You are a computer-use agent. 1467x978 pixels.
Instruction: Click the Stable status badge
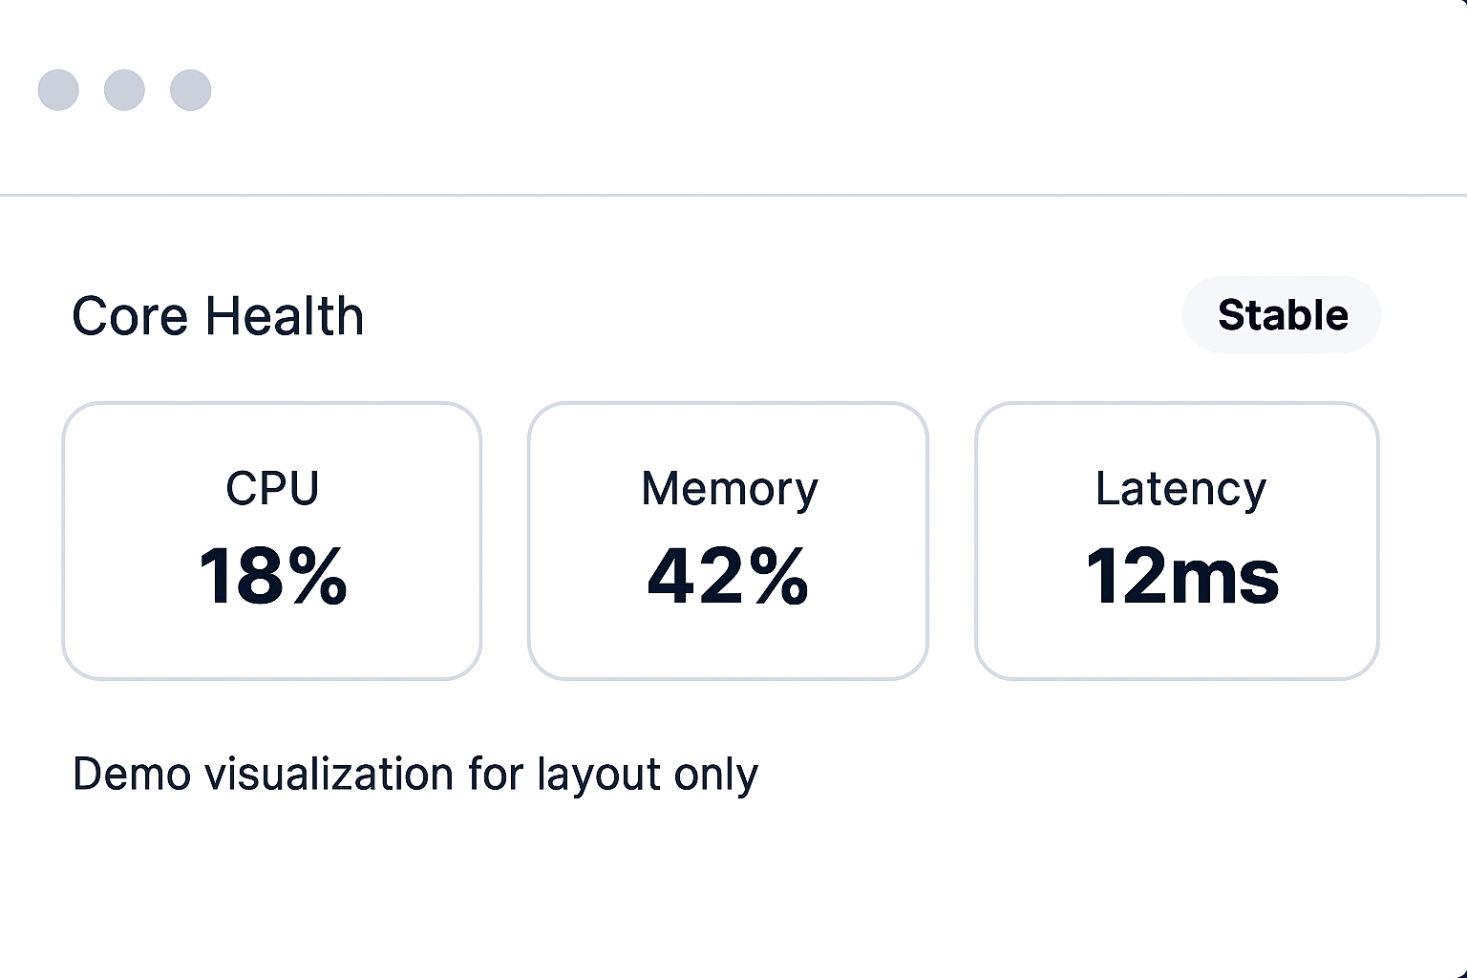point(1282,315)
